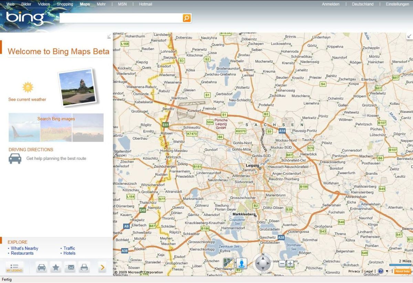Explore What's Nearby
The height and width of the screenshot is (283, 413).
point(24,248)
